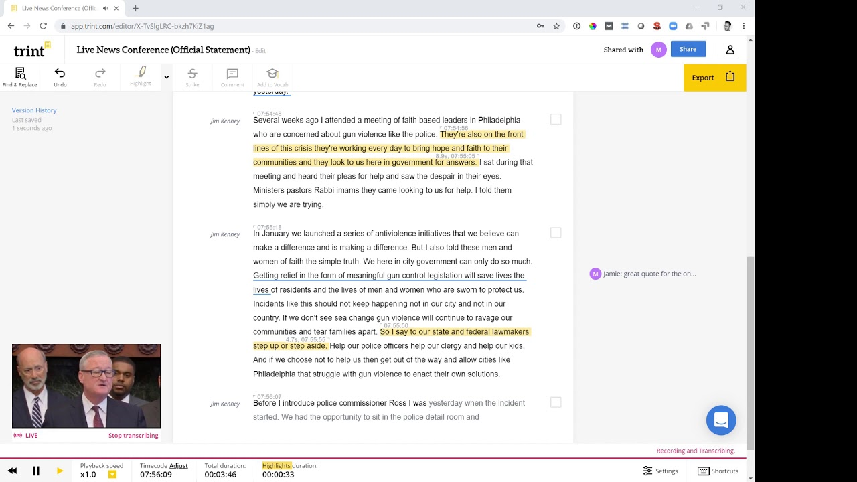Open the Export menu
The height and width of the screenshot is (482, 857).
point(714,78)
